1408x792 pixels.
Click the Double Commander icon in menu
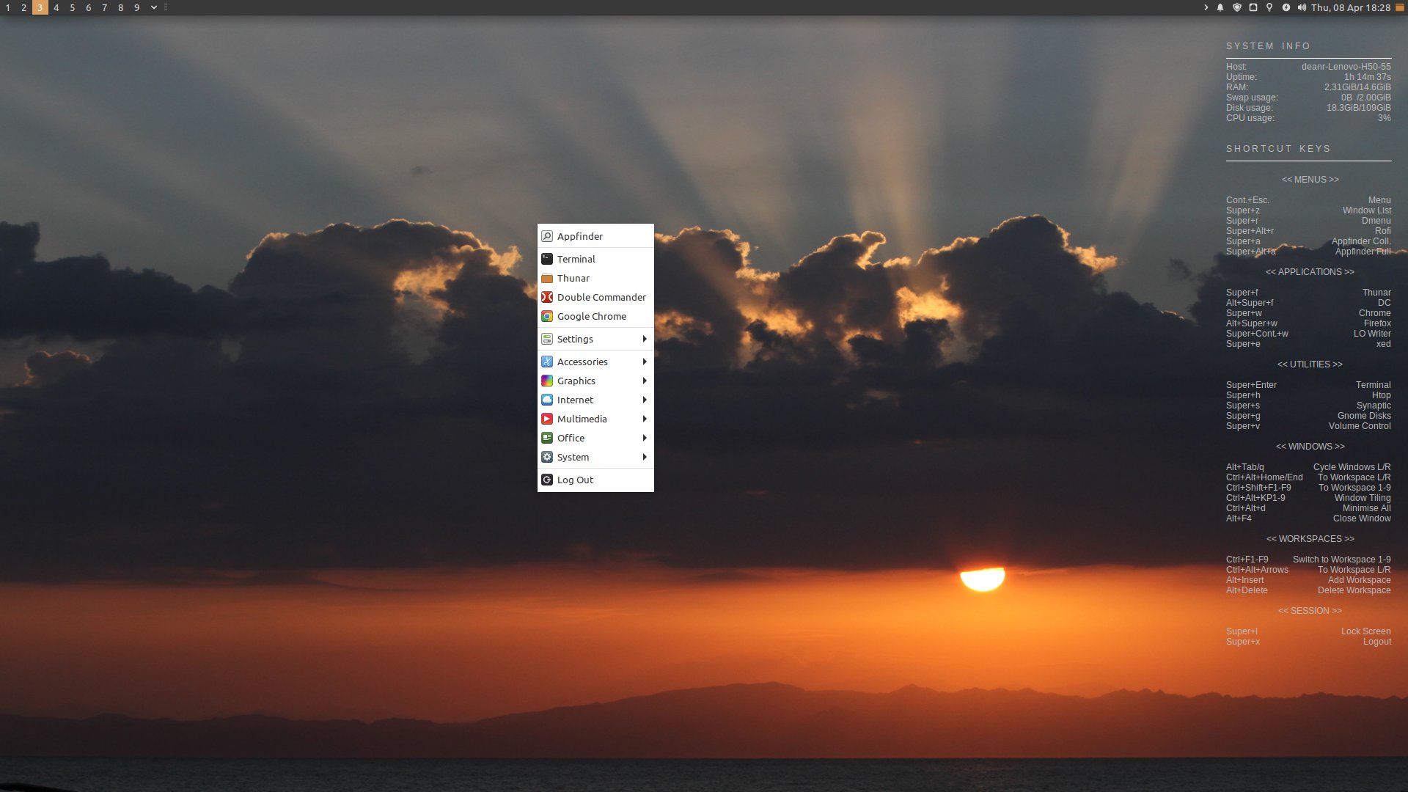(x=547, y=297)
